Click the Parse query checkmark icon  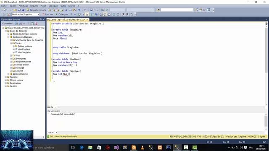point(75,14)
